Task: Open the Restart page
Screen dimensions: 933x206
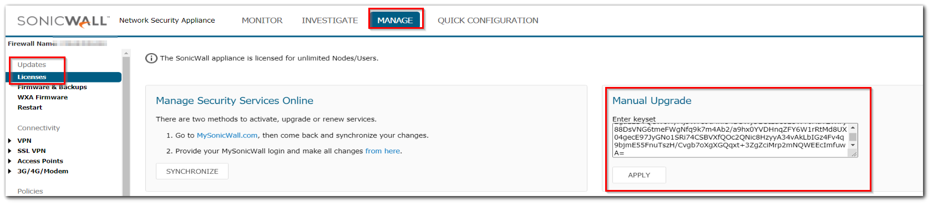Action: pyautogui.click(x=30, y=107)
